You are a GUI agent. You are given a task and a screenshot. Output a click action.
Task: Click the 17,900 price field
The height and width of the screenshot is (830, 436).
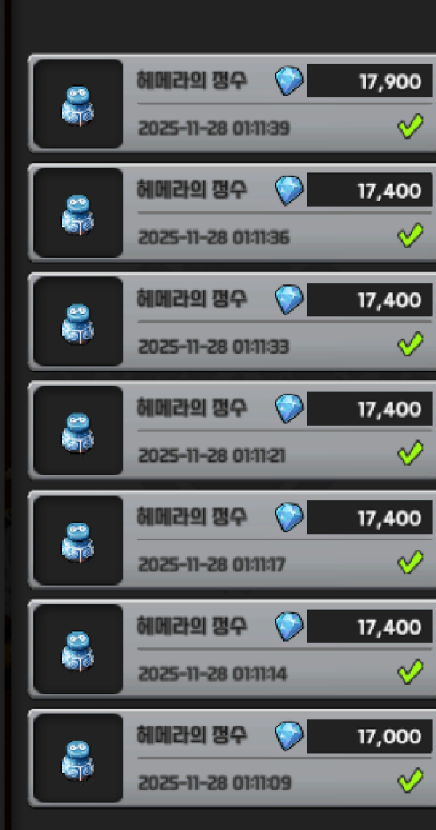click(x=369, y=81)
